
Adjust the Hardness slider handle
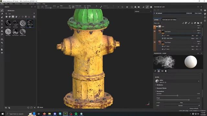point(178,95)
